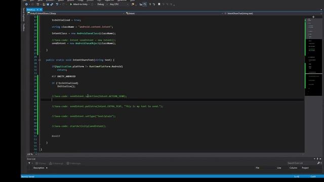
Task: Open the Error List window position dropdown
Action: (x=314, y=159)
